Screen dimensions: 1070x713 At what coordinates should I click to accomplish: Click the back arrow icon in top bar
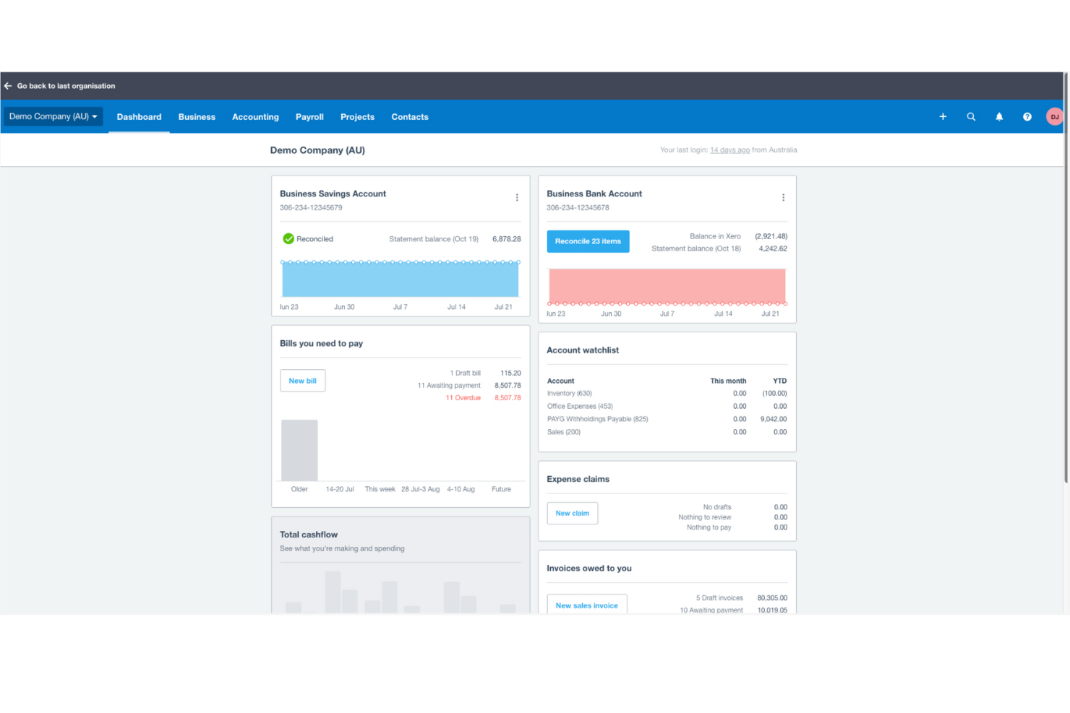8,86
